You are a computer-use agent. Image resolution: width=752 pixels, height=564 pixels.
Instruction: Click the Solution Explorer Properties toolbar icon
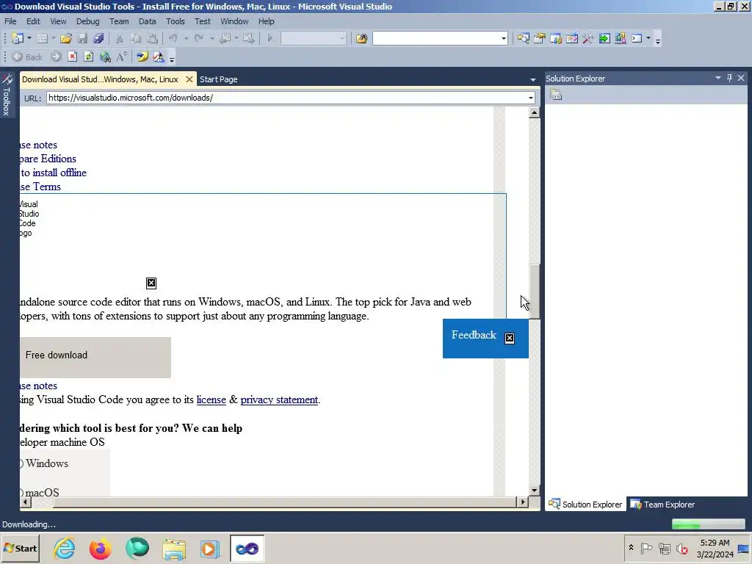coord(556,95)
